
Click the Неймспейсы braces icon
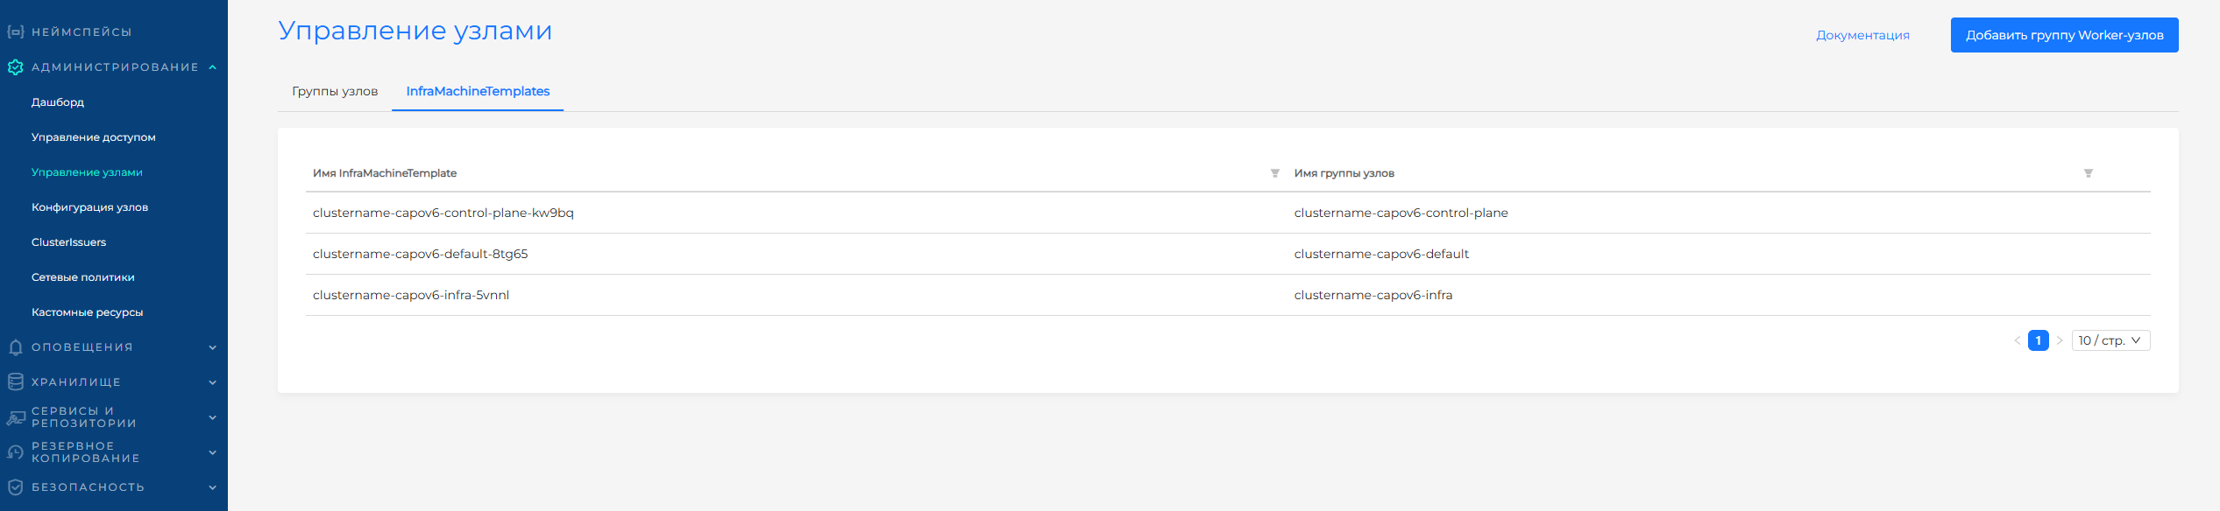click(15, 32)
